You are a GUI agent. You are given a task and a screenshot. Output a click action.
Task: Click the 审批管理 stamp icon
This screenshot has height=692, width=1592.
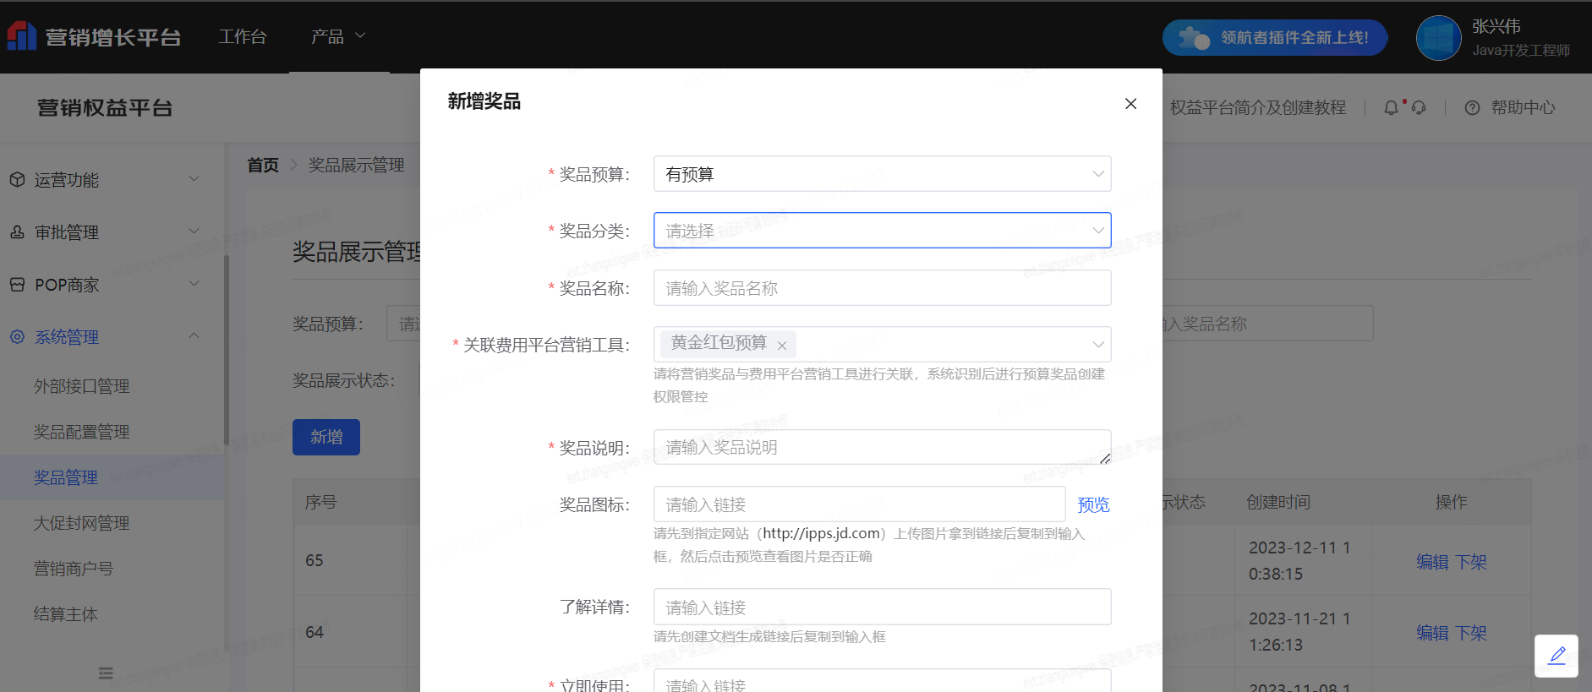pos(17,232)
